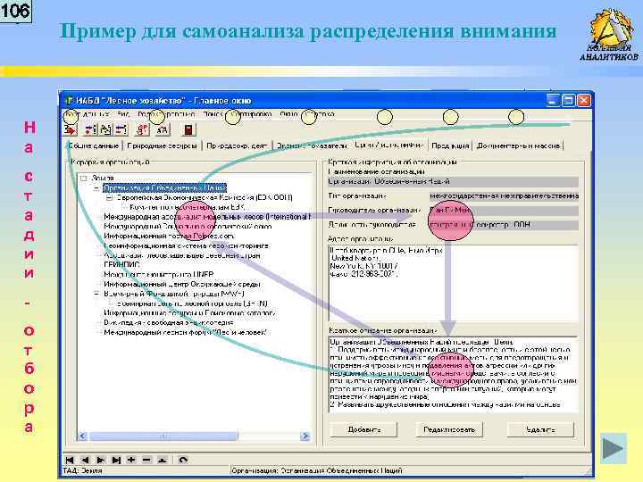Screen dimensions: 643x482
Task: Select 'Геоинформационная система' tree item
Action: coord(187,246)
